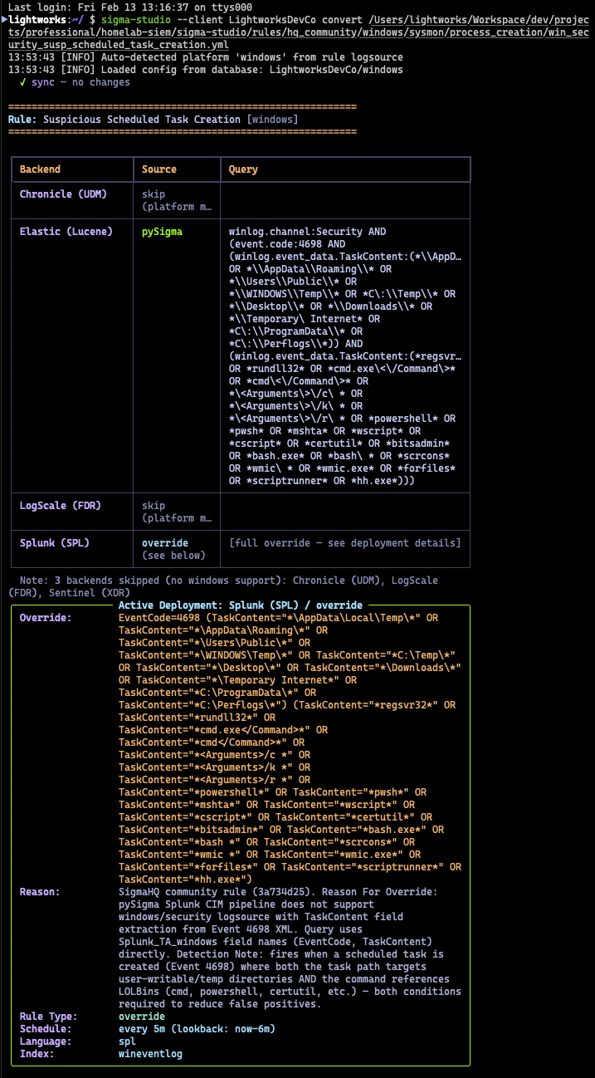Click the 'Last login: Fri Feb 13' line
The image size is (595, 1078).
(129, 7)
